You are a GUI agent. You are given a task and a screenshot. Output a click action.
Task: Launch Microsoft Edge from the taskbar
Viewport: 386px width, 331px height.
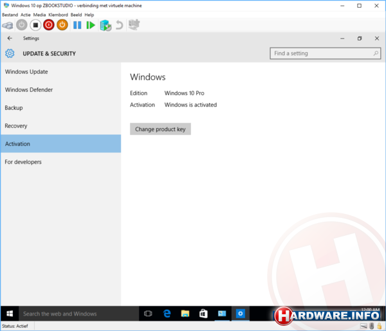pos(167,314)
